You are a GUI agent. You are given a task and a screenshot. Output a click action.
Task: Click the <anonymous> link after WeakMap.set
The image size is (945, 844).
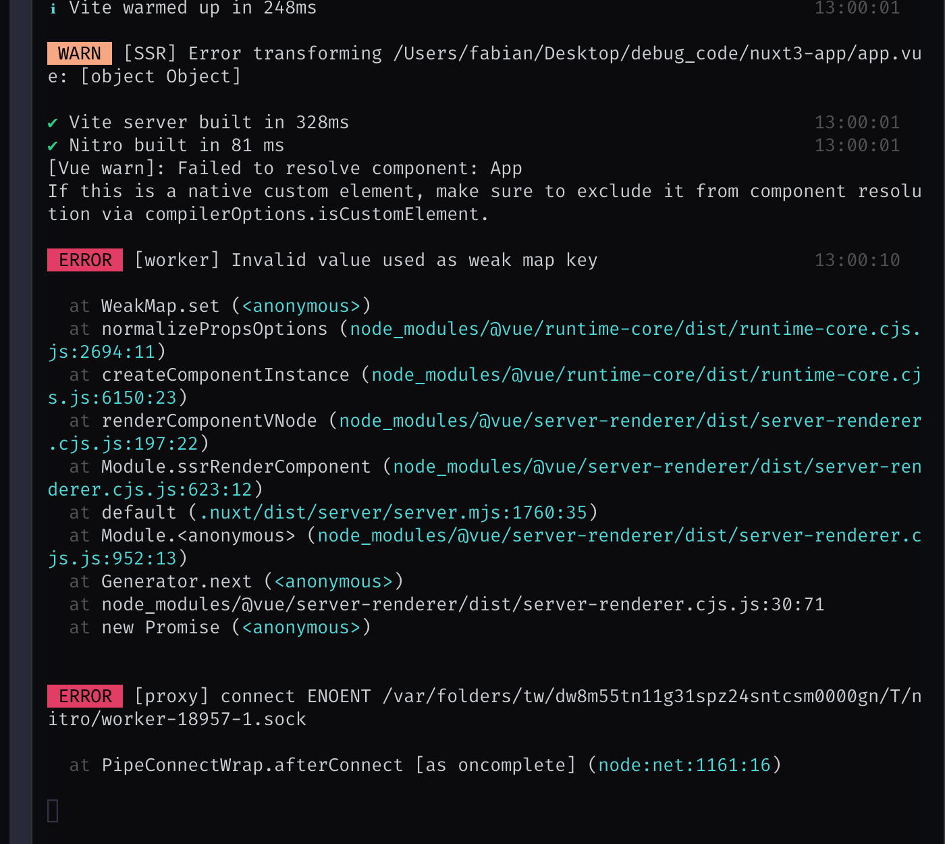301,306
